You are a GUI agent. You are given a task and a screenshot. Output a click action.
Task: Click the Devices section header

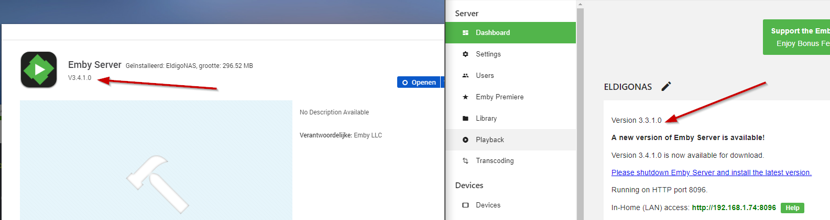[x=469, y=185]
